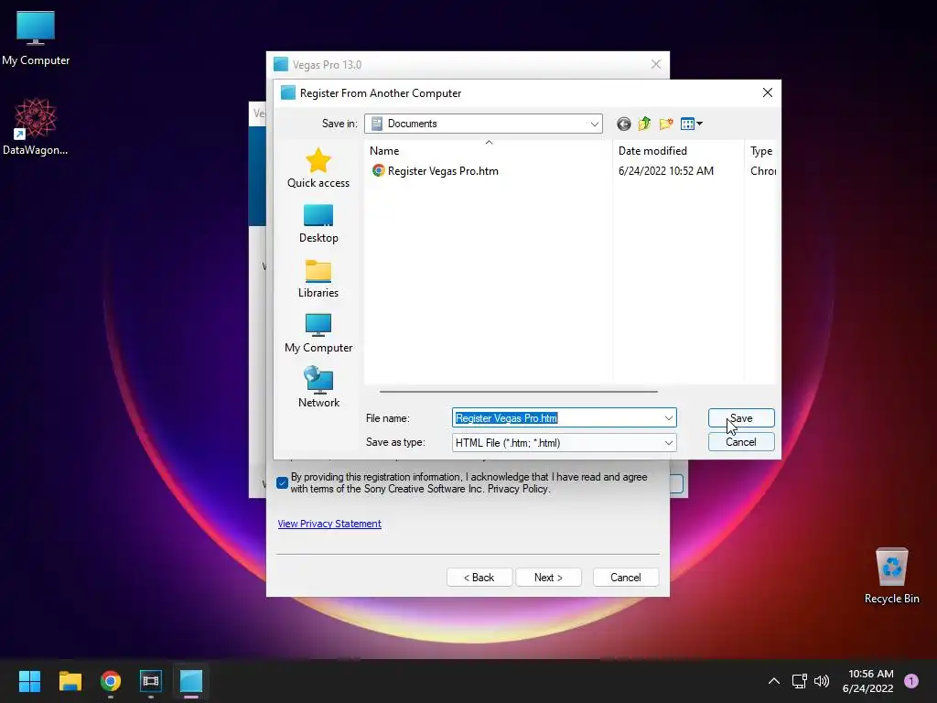
Task: Show hidden system tray icons
Action: coord(774,681)
